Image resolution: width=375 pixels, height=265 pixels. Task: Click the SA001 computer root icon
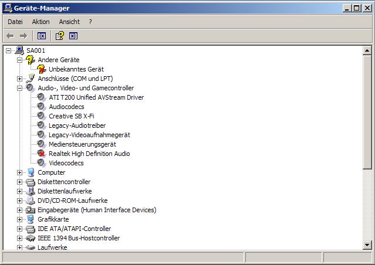point(19,50)
